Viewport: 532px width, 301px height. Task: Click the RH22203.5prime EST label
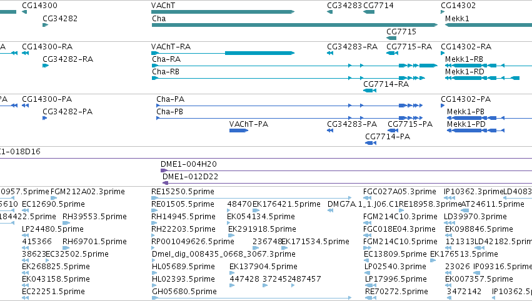click(184, 229)
